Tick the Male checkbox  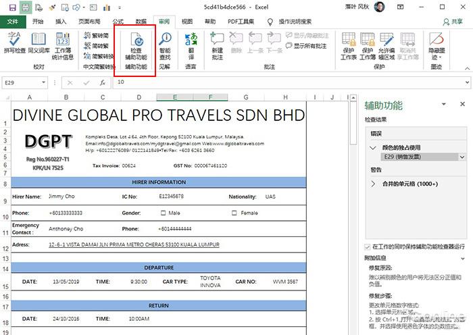164,213
